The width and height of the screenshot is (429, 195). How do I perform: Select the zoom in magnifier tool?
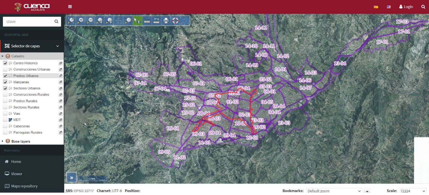point(80,21)
